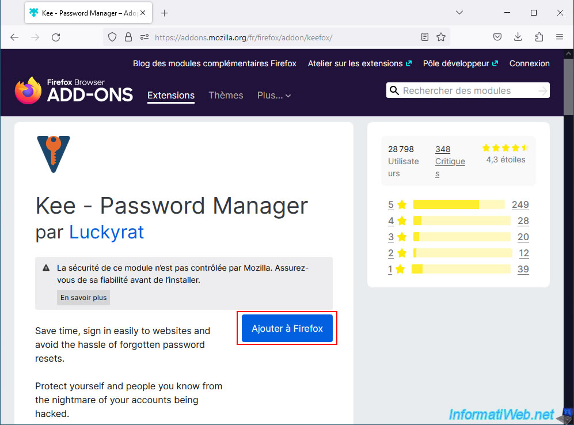The image size is (574, 425).
Task: Open Pôle développeur link
Action: 460,63
